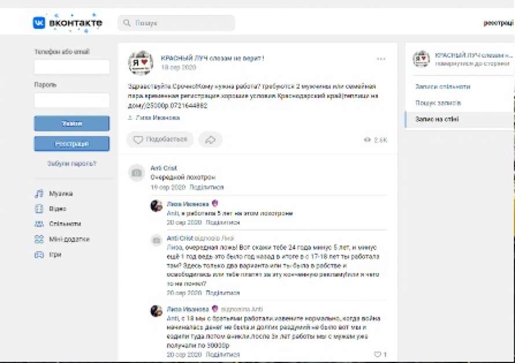515x363 pixels.
Task: Like the last comment with heart icon
Action: 377,354
